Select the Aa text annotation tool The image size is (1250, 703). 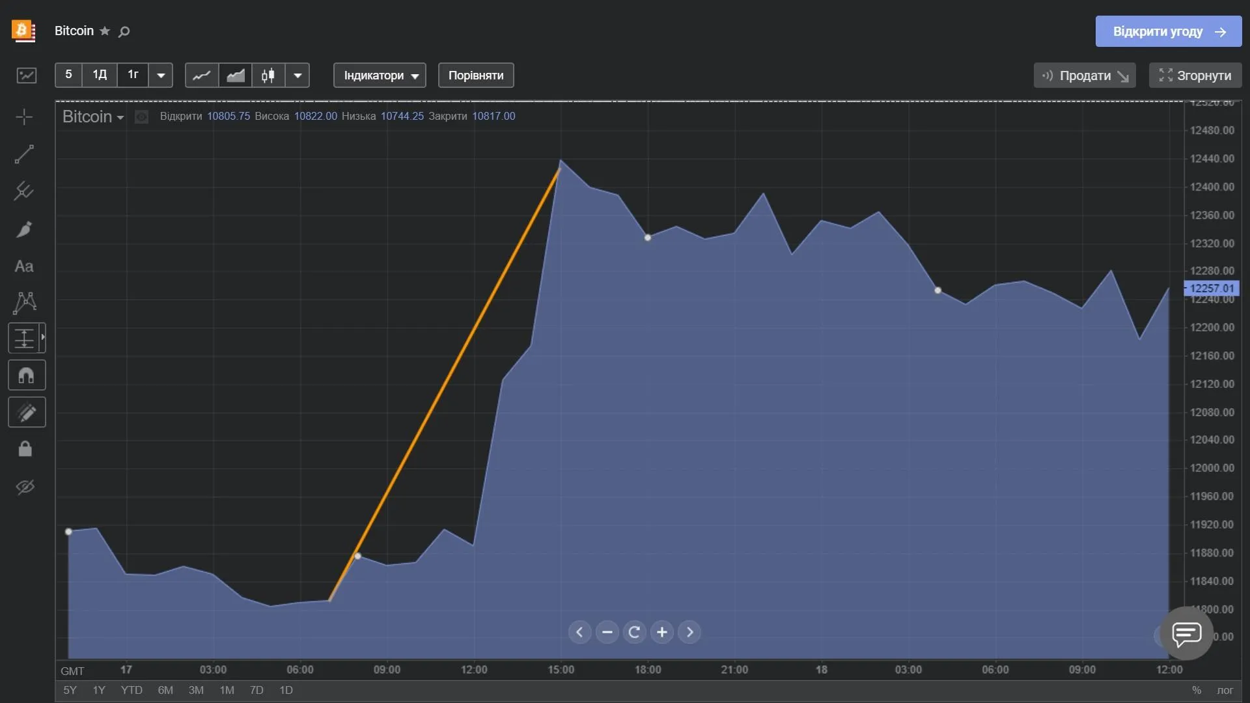point(24,266)
